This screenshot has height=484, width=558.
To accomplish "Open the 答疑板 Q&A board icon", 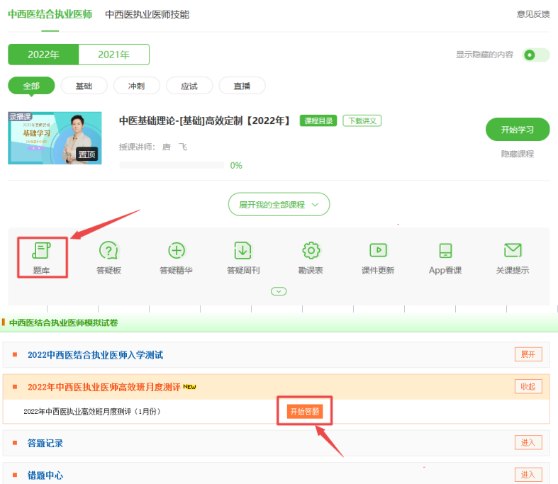I will point(108,252).
